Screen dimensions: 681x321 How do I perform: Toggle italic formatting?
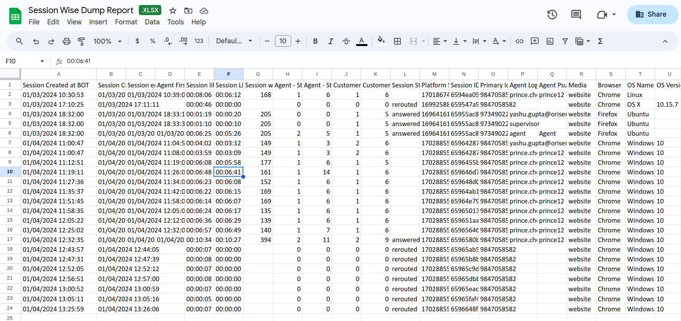(x=331, y=41)
